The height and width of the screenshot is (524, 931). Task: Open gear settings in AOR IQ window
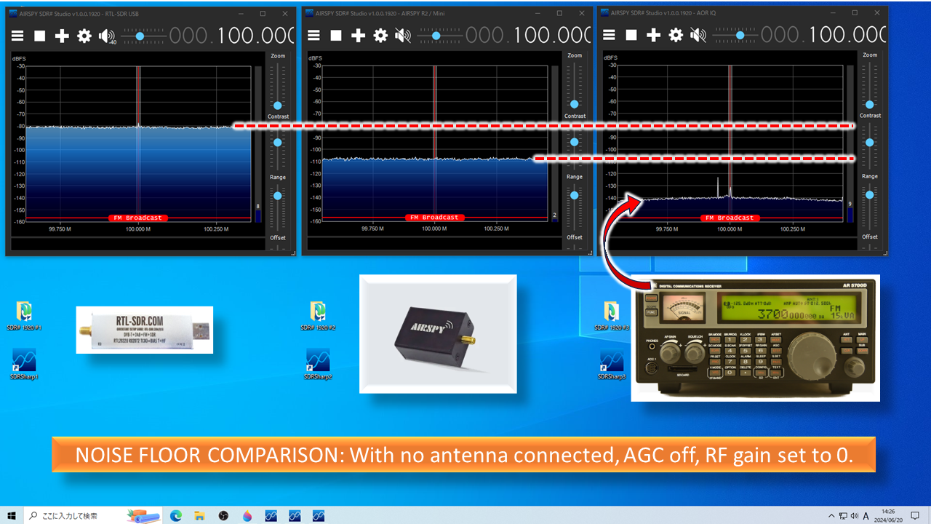click(676, 35)
